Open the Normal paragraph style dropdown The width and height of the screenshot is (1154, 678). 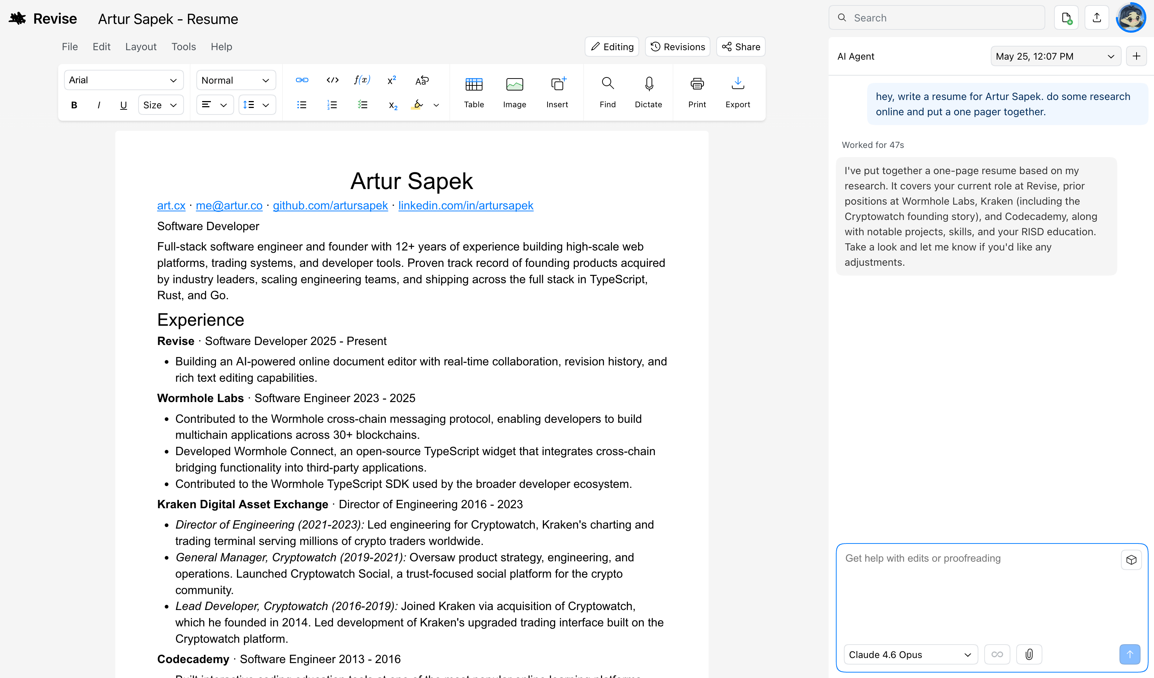pyautogui.click(x=236, y=80)
